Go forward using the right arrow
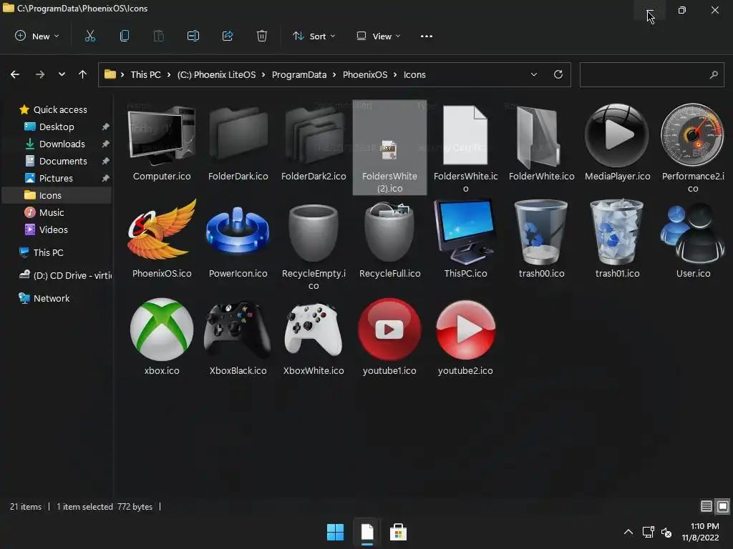 [40, 74]
